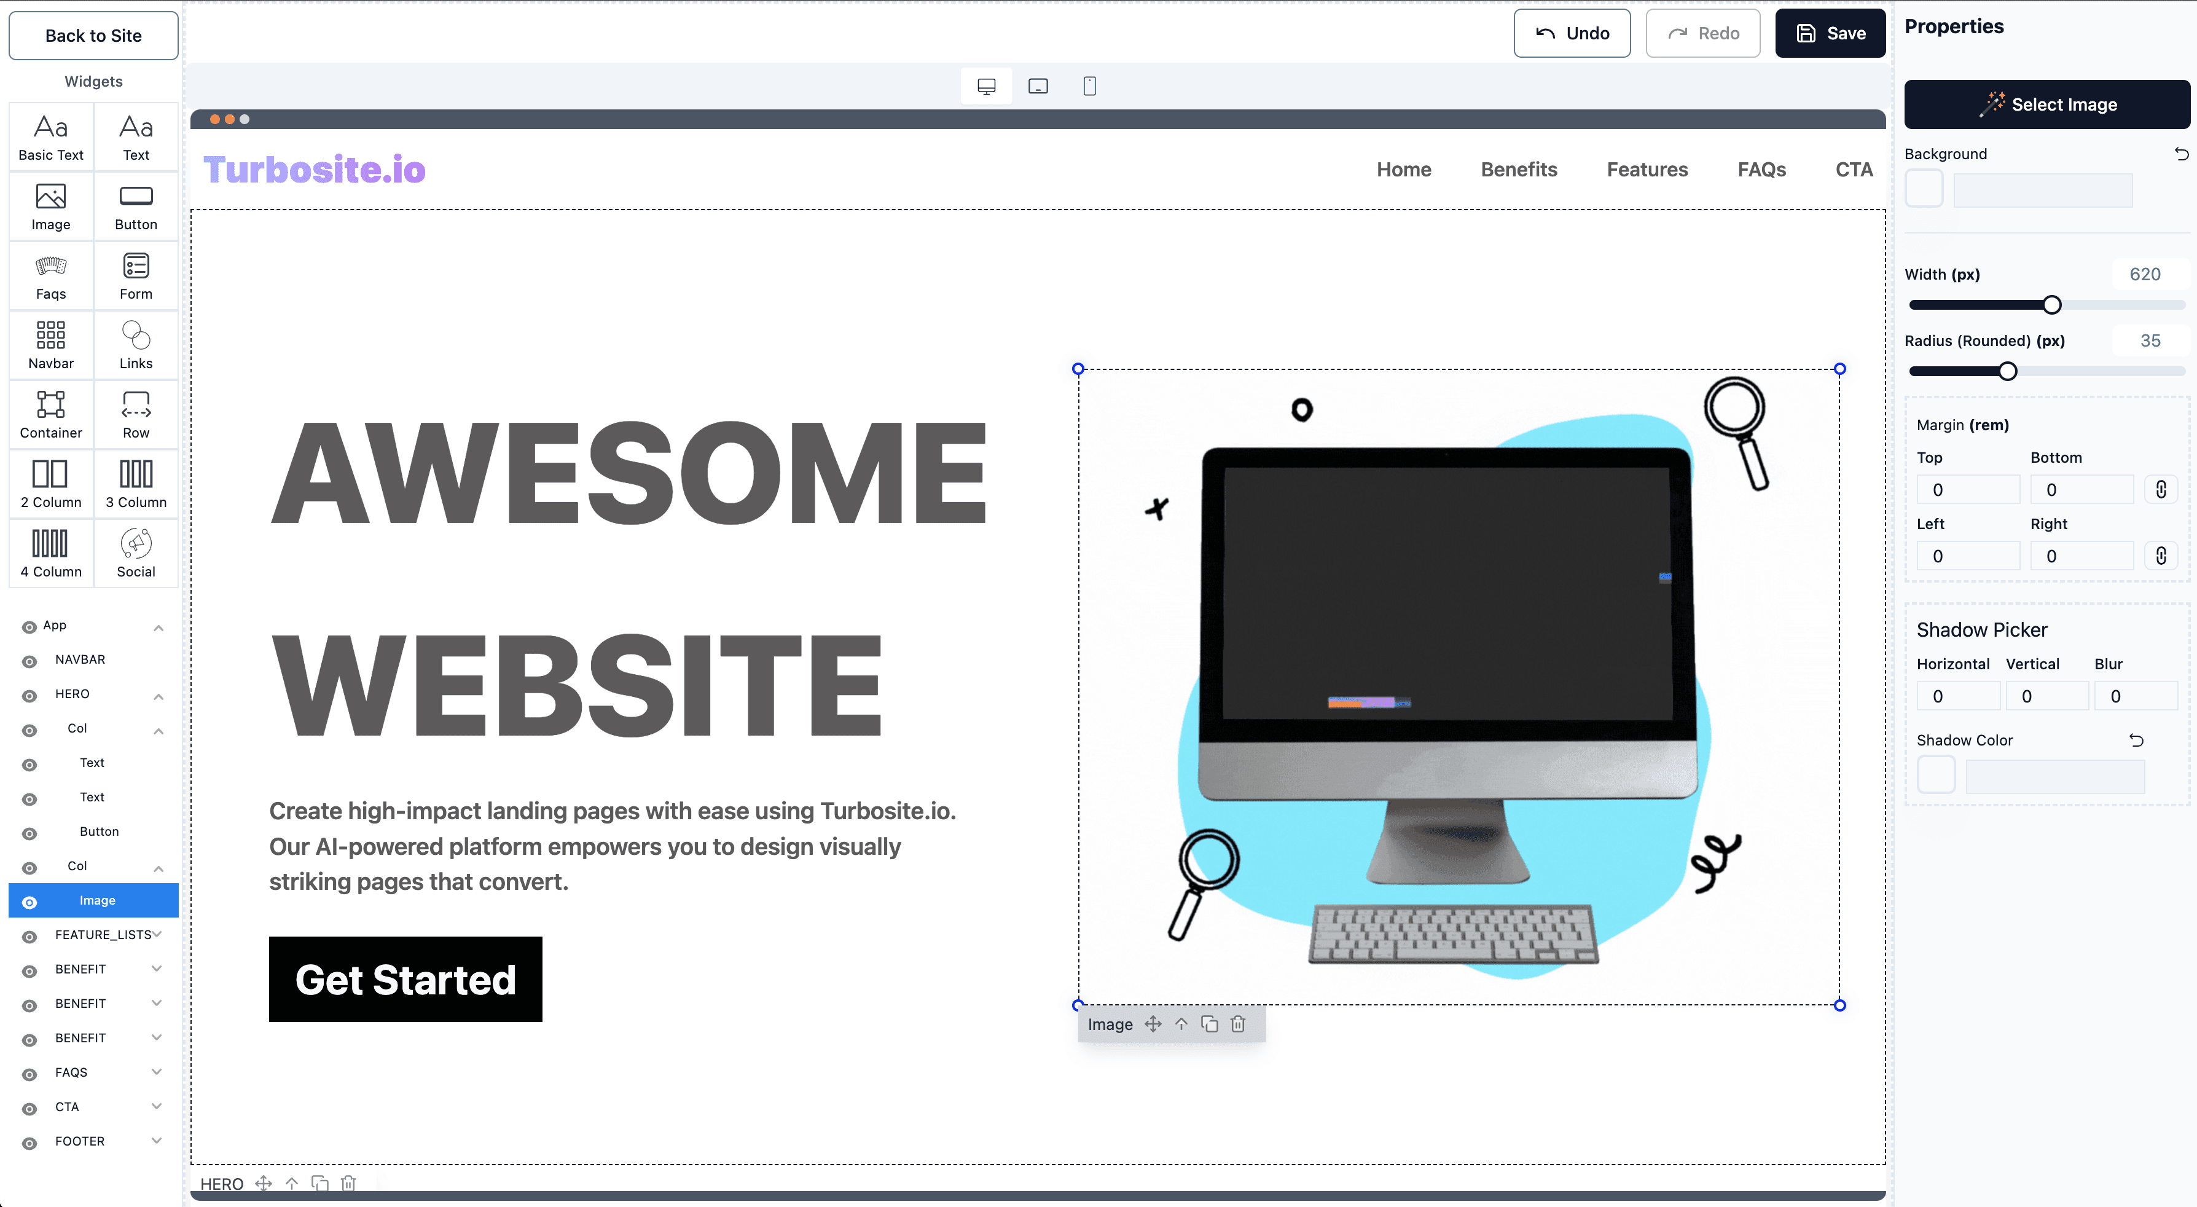Image resolution: width=2197 pixels, height=1207 pixels.
Task: Toggle visibility of the NAVBAR layer
Action: [27, 660]
